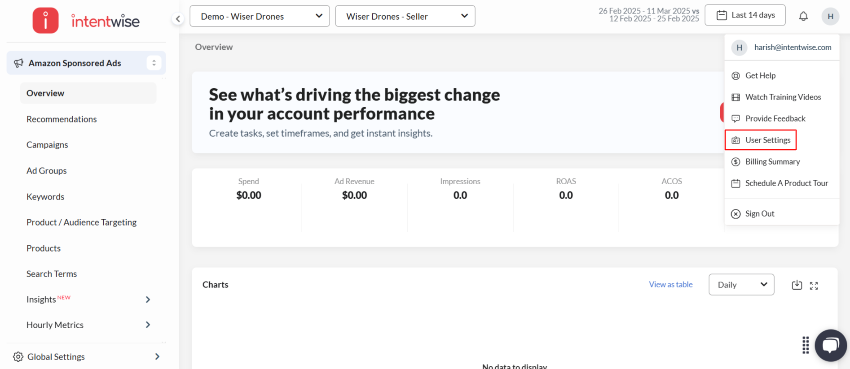The width and height of the screenshot is (850, 369).
Task: Select Provide Feedback menu item
Action: 782,118
